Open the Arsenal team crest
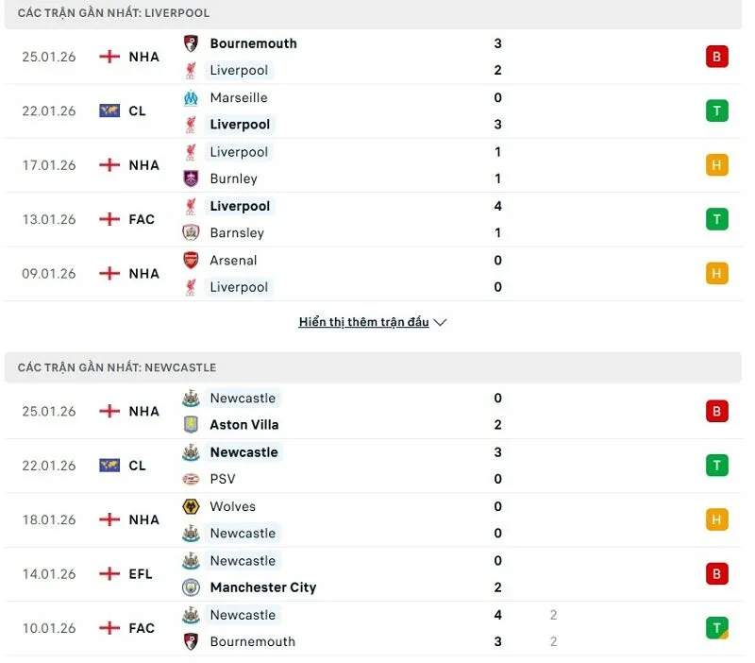The width and height of the screenshot is (755, 663). (190, 260)
